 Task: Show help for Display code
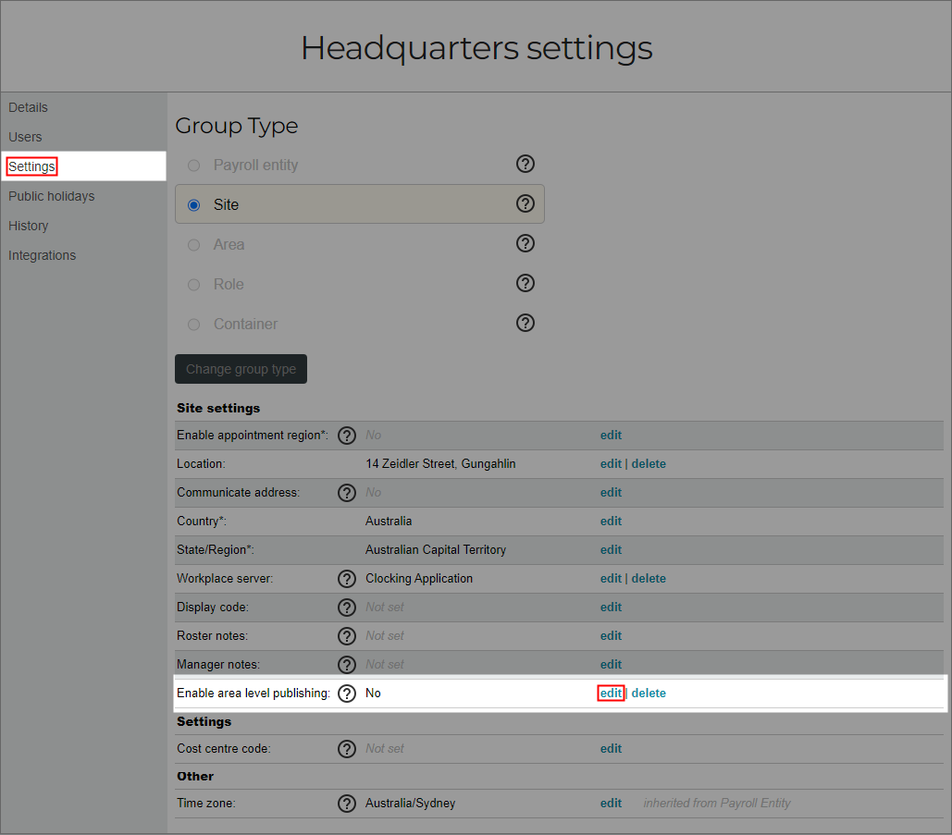(347, 608)
